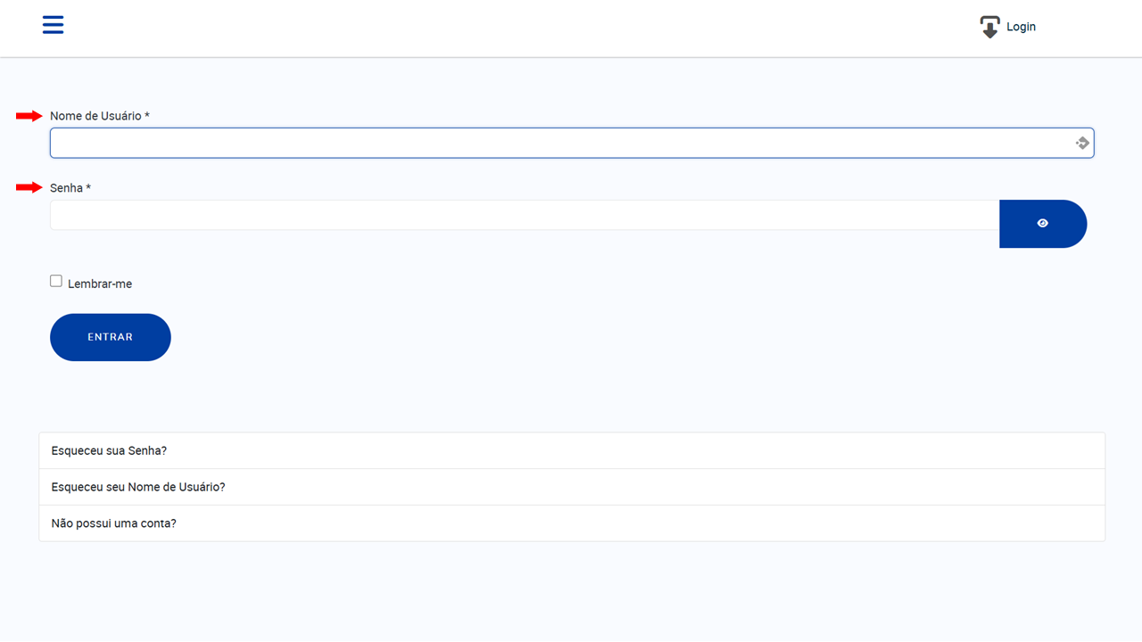1142x642 pixels.
Task: Open Não possui uma conta? link
Action: [x=113, y=523]
